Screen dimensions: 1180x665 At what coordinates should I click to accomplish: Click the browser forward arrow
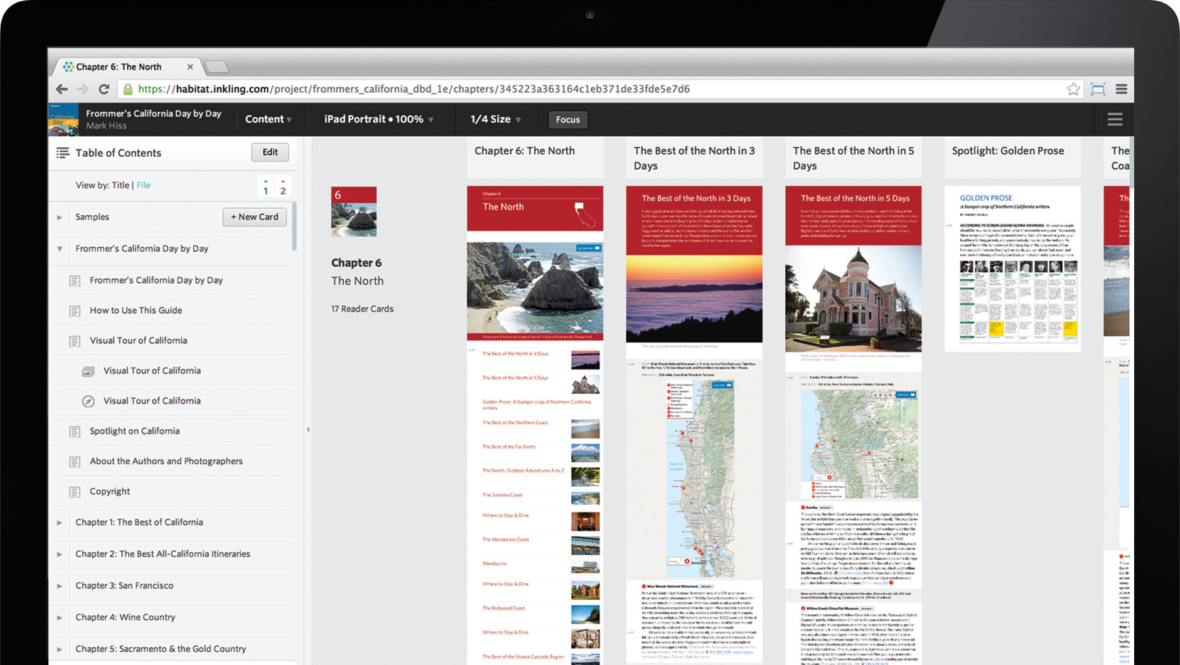[x=83, y=89]
